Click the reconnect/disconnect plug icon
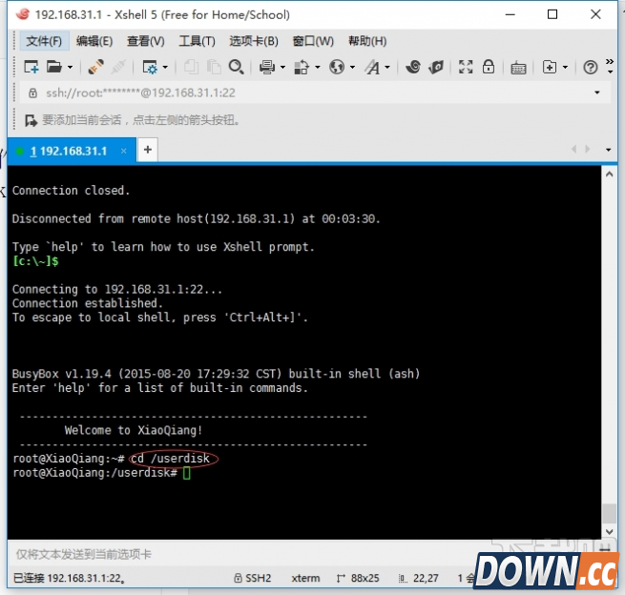This screenshot has width=625, height=595. pos(95,67)
